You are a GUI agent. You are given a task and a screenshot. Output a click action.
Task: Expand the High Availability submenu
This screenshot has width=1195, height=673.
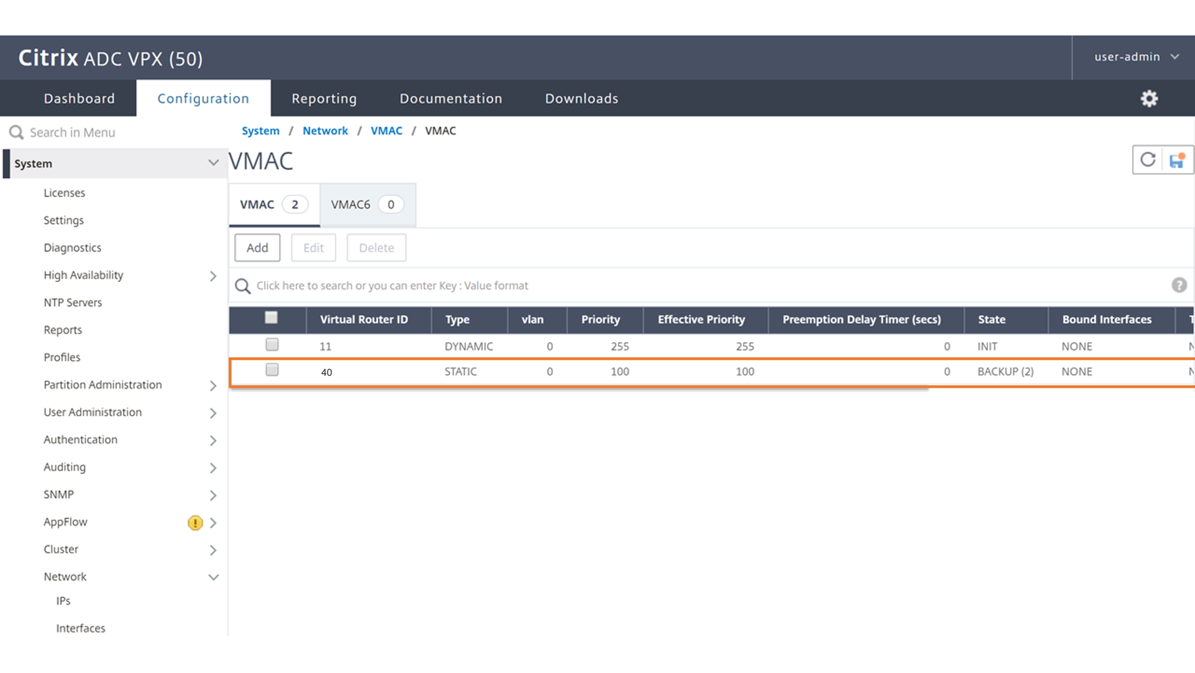(x=213, y=276)
